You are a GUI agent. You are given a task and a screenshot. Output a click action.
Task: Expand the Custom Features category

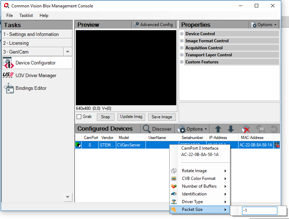pyautogui.click(x=182, y=62)
